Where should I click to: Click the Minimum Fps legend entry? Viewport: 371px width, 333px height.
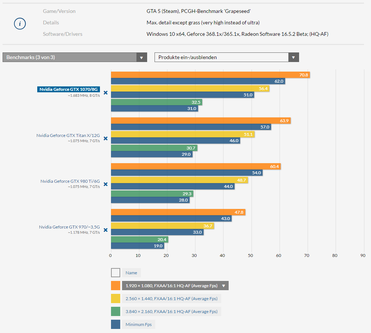coord(139,324)
